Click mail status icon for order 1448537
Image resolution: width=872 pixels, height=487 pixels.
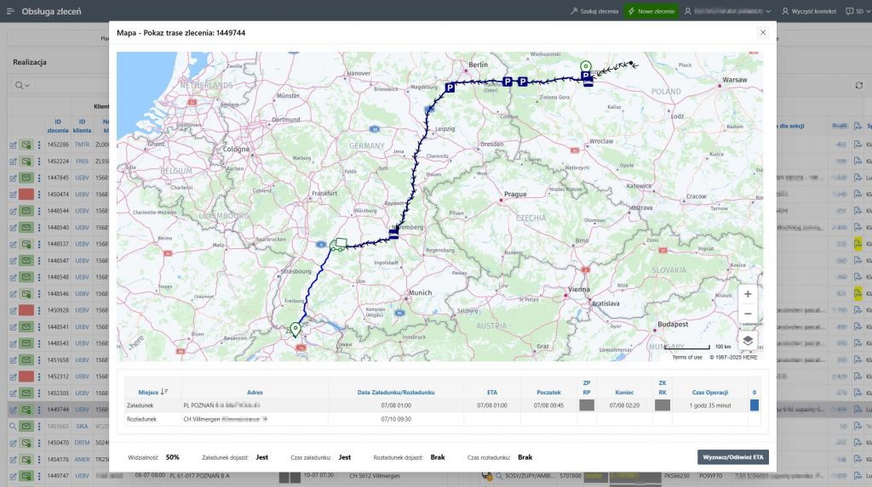point(26,244)
